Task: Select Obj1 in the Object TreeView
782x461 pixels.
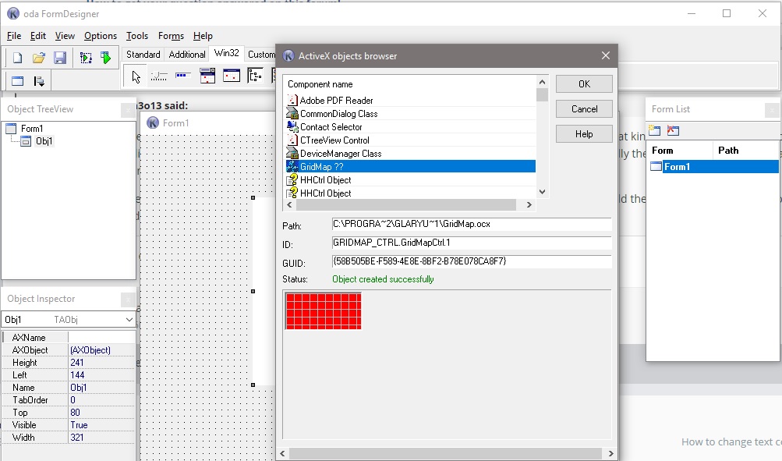Action: [44, 141]
